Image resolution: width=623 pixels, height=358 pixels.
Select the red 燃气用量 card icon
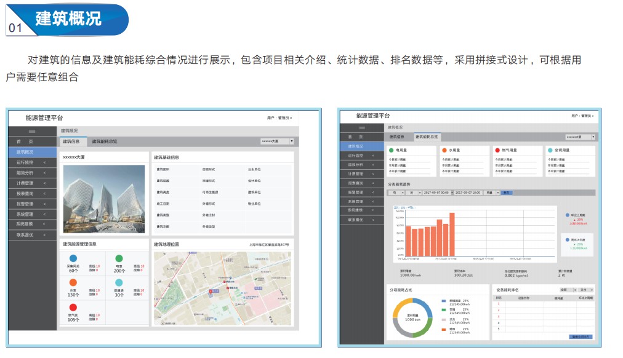pyautogui.click(x=497, y=149)
